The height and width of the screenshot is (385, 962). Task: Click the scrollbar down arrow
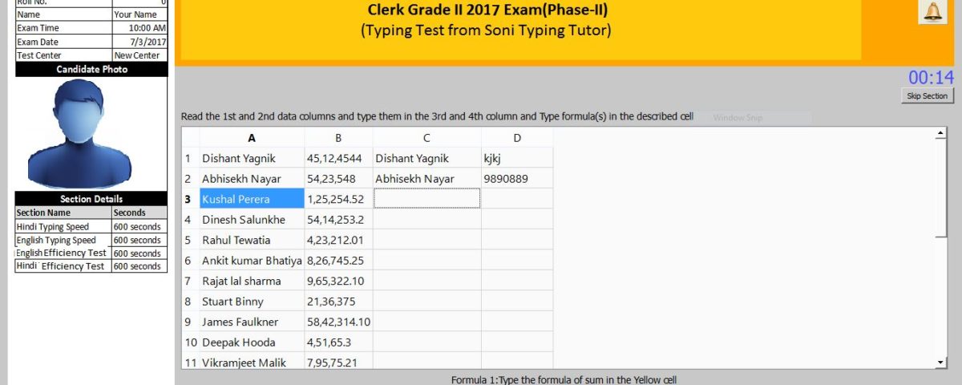(x=941, y=363)
